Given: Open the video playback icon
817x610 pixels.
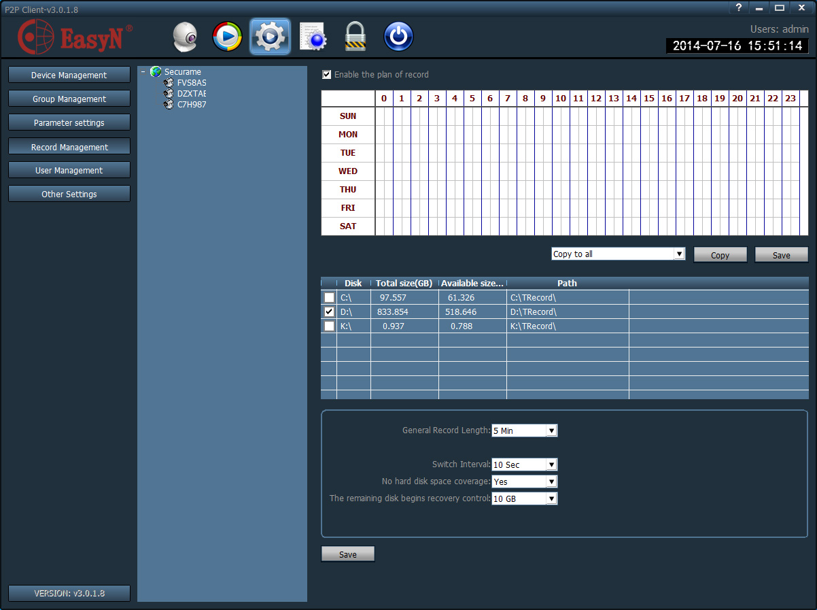Looking at the screenshot, I should [227, 37].
